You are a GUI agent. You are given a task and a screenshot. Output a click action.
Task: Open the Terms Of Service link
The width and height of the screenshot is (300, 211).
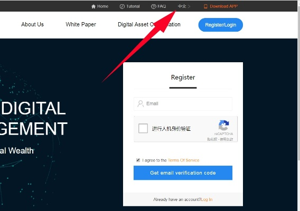pyautogui.click(x=183, y=160)
